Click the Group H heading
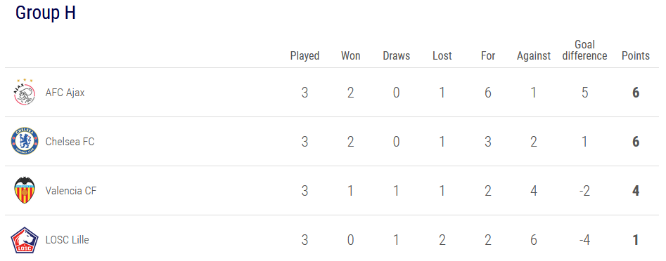Viewport: 666px width, 261px height. point(46,13)
